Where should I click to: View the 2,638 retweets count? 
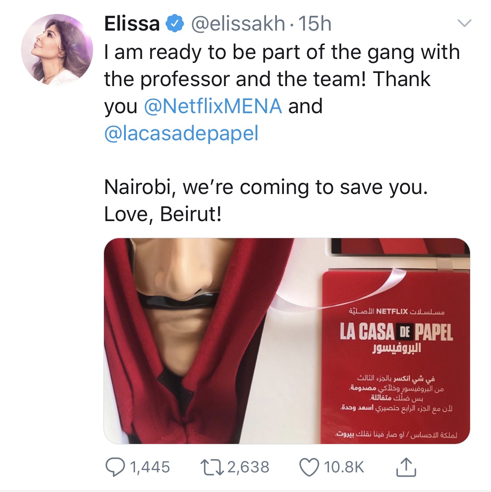point(248,467)
